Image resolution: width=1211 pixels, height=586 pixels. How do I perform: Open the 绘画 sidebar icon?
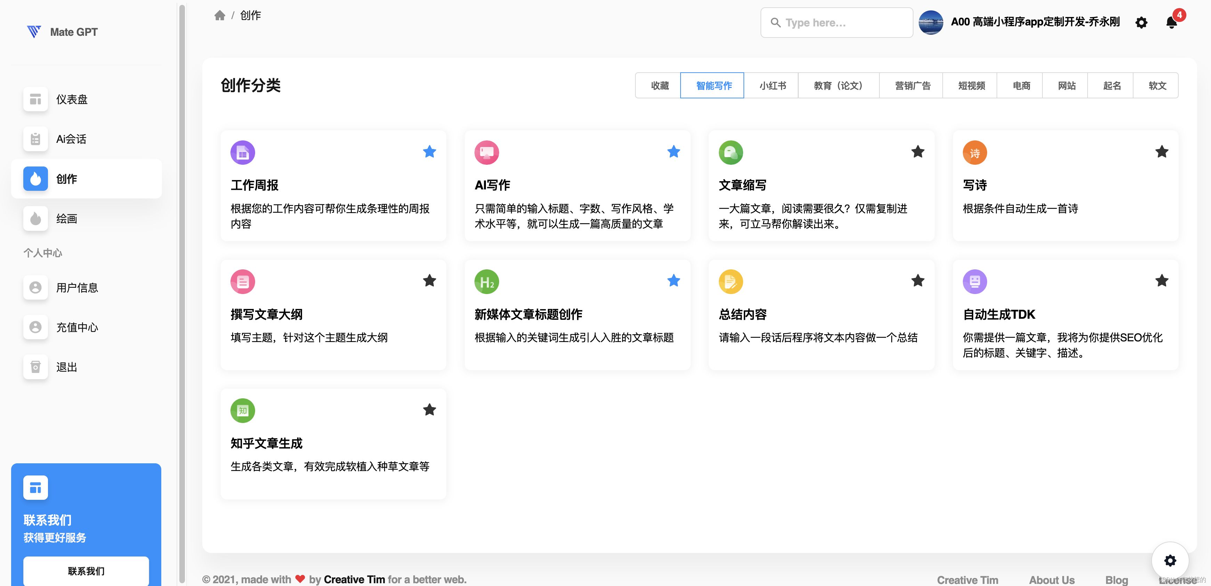tap(36, 219)
